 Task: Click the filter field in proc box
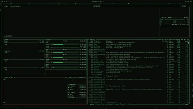pyautogui.click(x=96, y=39)
